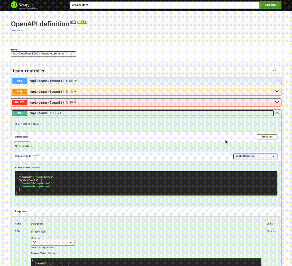Click the "No parameters" text
The image size is (292, 266).
[23, 146]
